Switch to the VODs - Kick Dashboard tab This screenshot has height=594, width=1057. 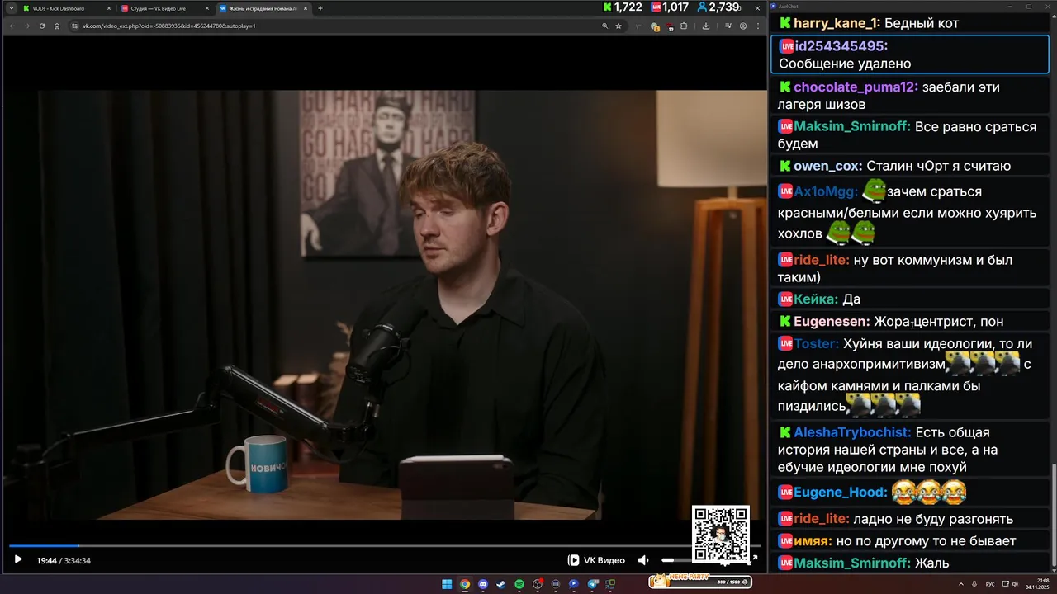(65, 8)
